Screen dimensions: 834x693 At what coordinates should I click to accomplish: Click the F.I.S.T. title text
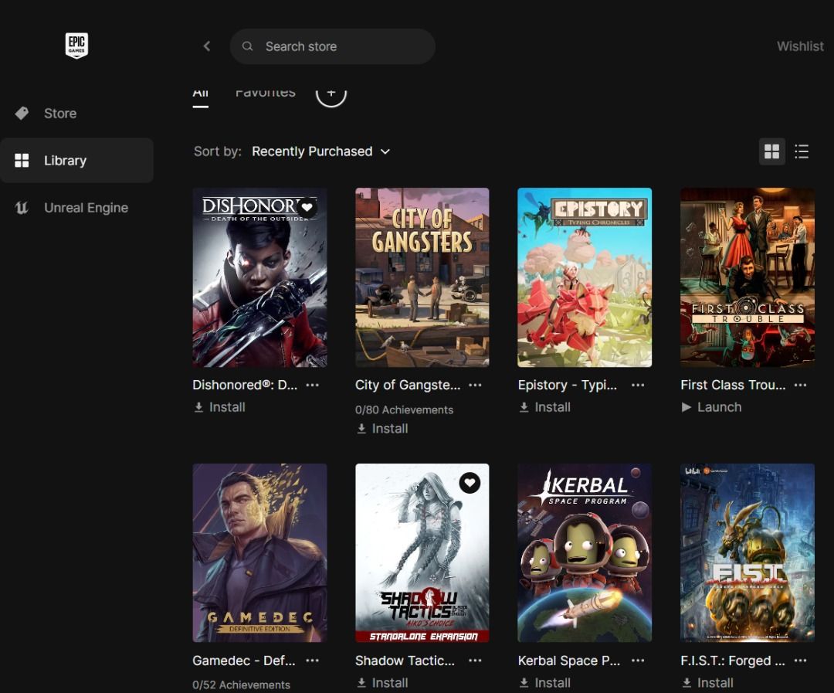coord(733,661)
